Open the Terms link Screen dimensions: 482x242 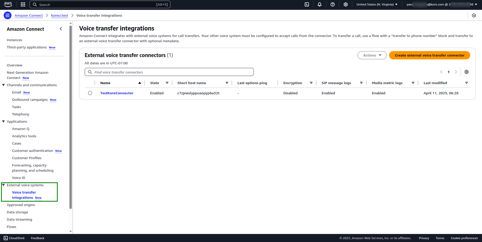click(440, 238)
